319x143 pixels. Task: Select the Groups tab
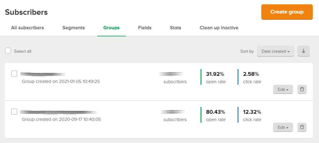click(x=111, y=28)
